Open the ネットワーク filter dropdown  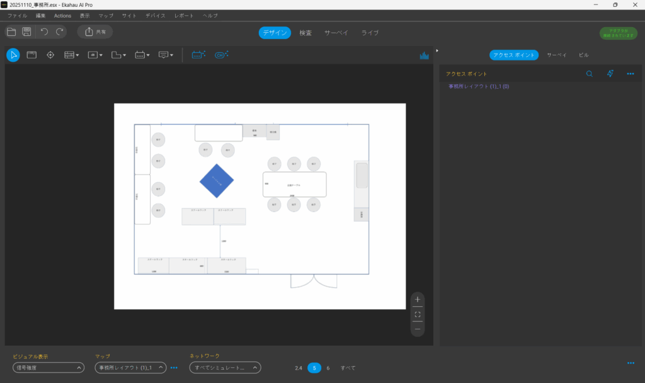coord(225,368)
